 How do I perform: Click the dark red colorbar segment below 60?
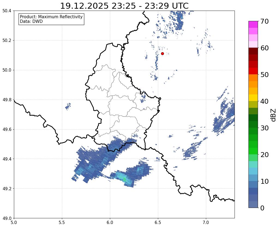click(253, 51)
